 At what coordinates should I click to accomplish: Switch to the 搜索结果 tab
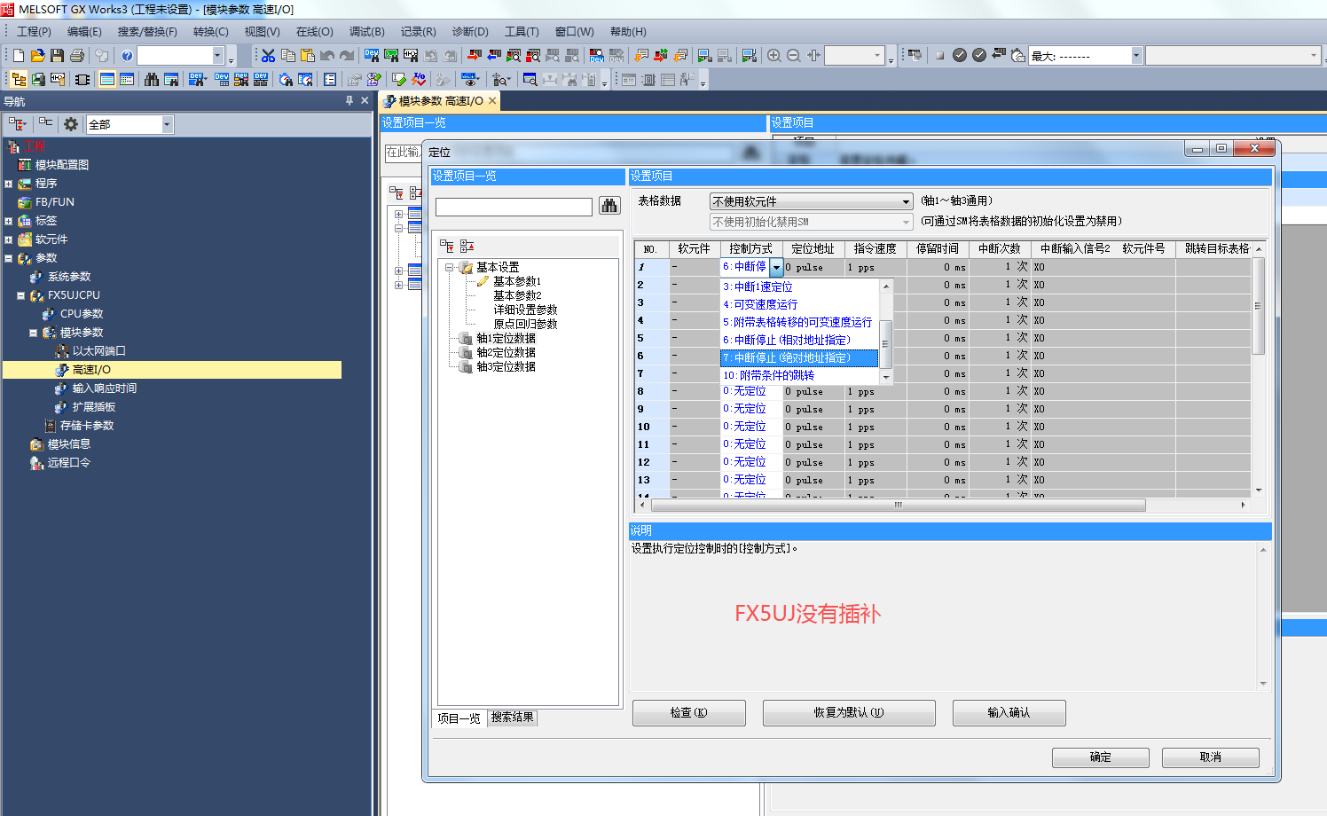click(513, 718)
